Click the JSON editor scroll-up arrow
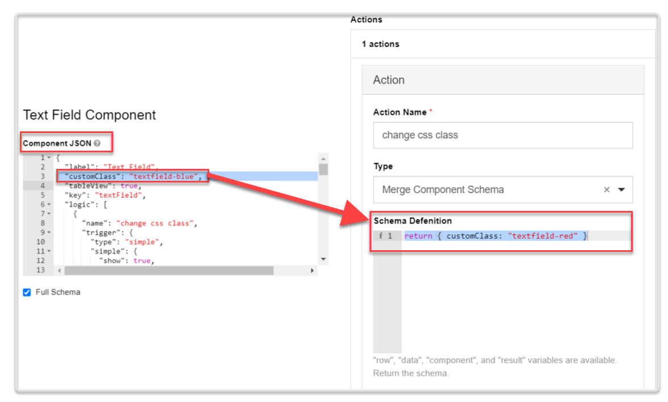Viewport: 668px width, 402px height. 323,159
